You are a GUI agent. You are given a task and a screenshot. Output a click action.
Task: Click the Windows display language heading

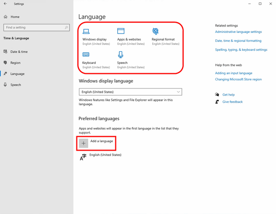click(x=106, y=81)
